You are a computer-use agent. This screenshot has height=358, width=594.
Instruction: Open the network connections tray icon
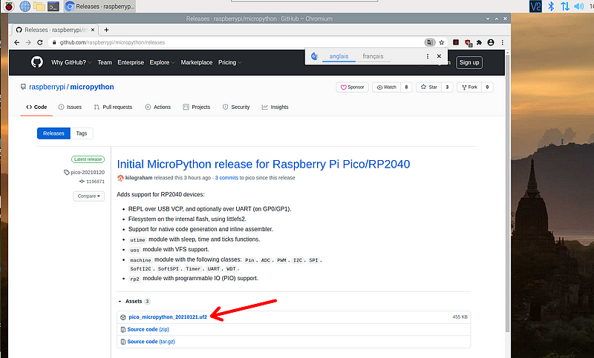(565, 6)
